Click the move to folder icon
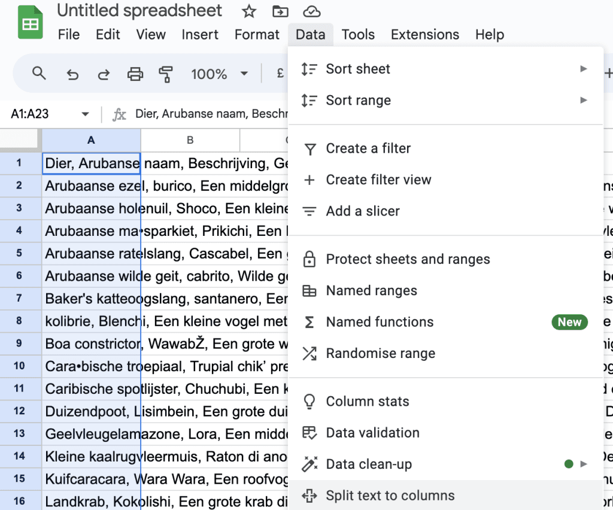613x510 pixels. tap(280, 11)
